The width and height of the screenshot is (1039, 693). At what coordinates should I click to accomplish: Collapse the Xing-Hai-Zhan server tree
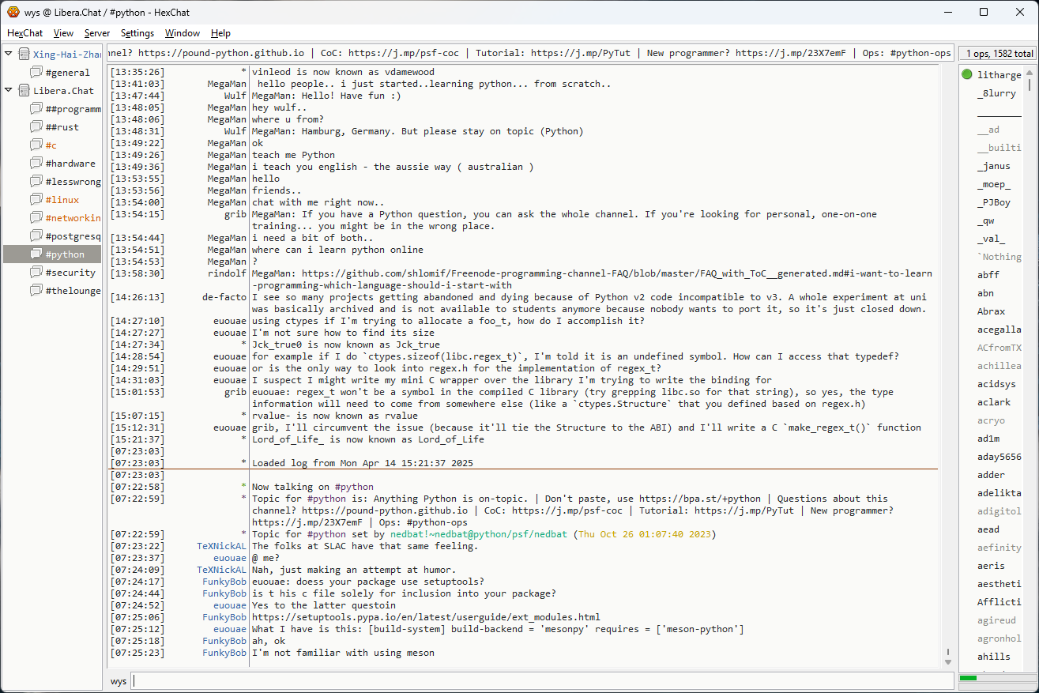pos(9,54)
